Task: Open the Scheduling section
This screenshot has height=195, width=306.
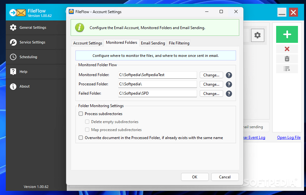Action: 36,57
